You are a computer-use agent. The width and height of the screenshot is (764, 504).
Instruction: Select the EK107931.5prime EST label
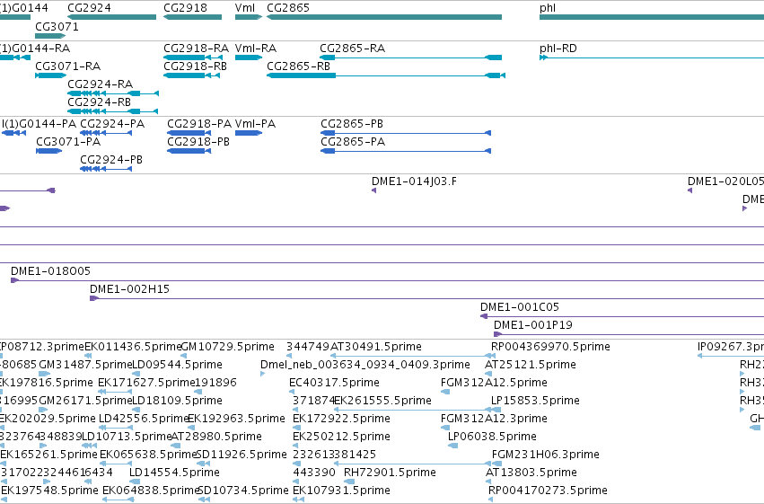[341, 491]
